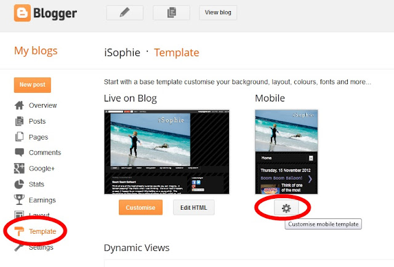This screenshot has width=394, height=267.
Task: Click the arrow chevron in mobile preview
Action: pyautogui.click(x=310, y=179)
